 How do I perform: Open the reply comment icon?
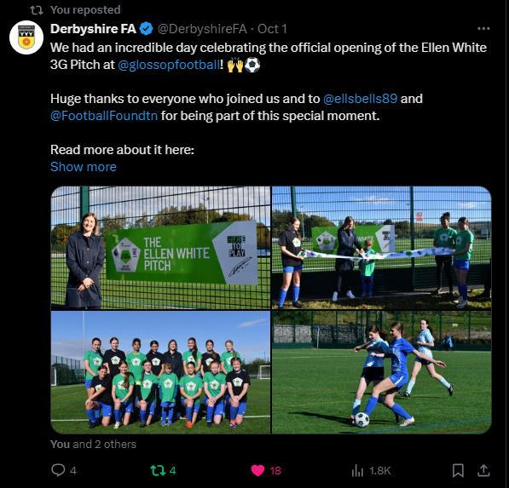point(59,470)
